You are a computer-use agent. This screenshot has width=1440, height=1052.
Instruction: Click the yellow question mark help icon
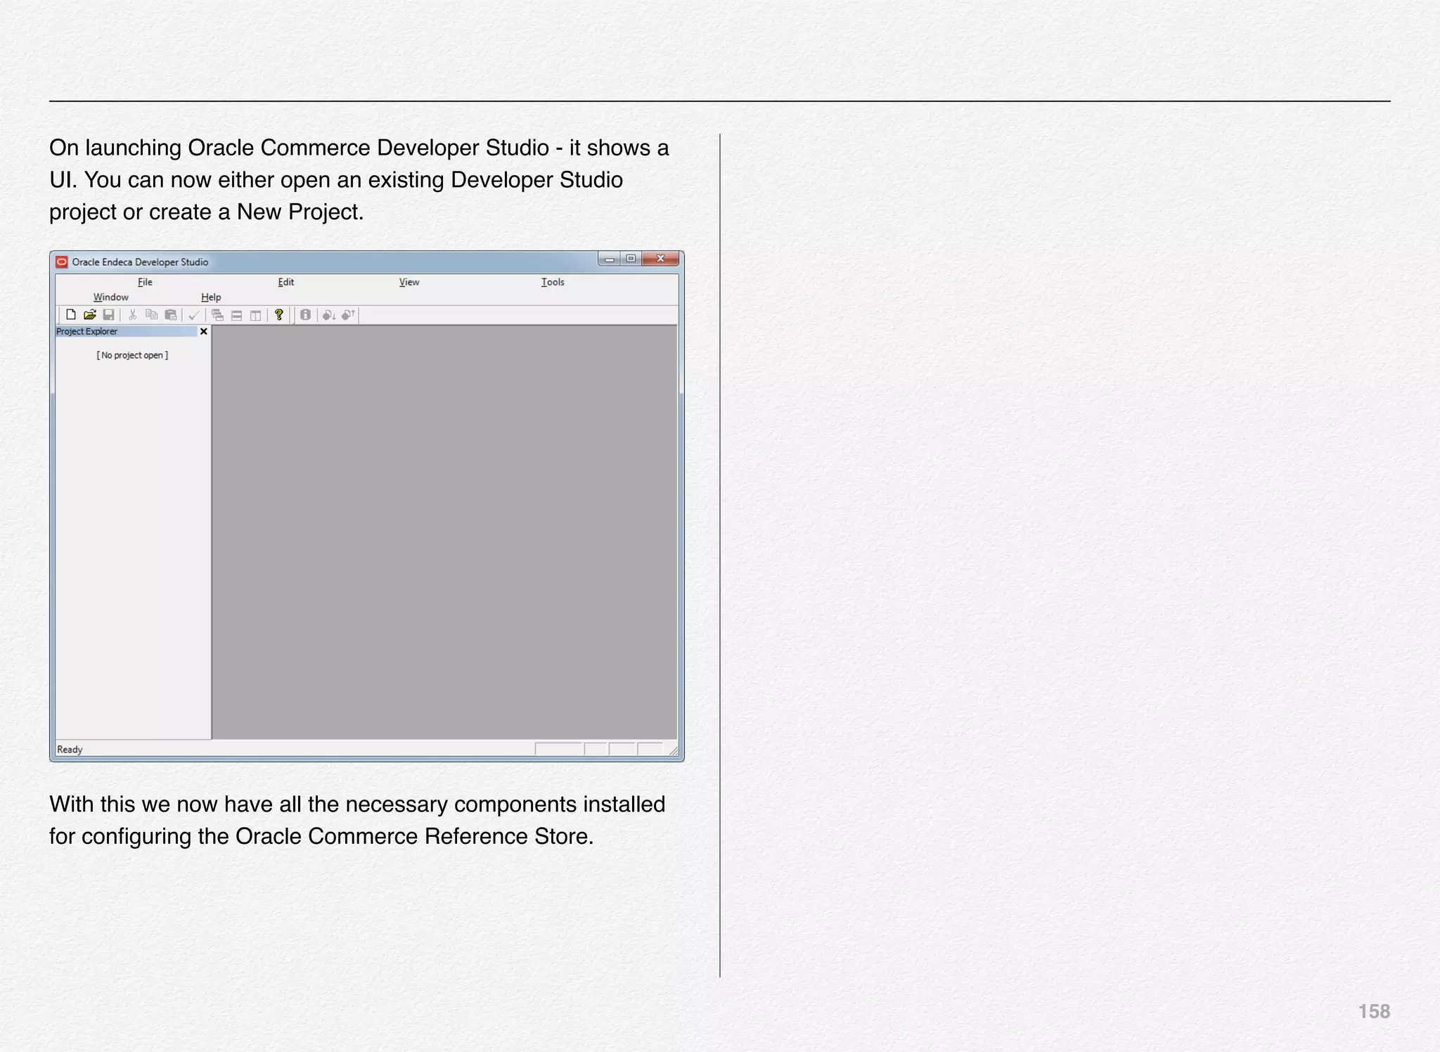(x=279, y=315)
